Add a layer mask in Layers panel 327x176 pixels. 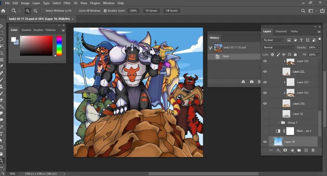tap(285, 150)
